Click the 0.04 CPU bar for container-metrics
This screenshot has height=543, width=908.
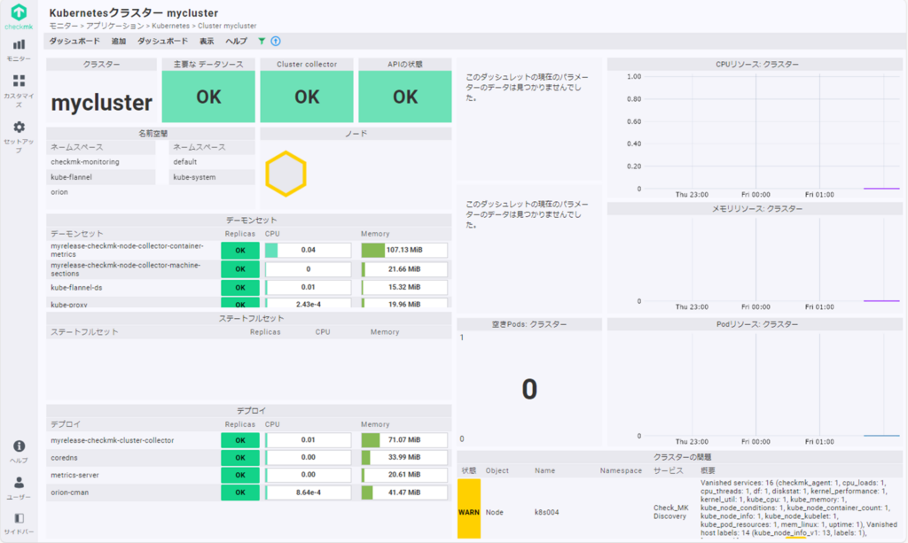(308, 250)
